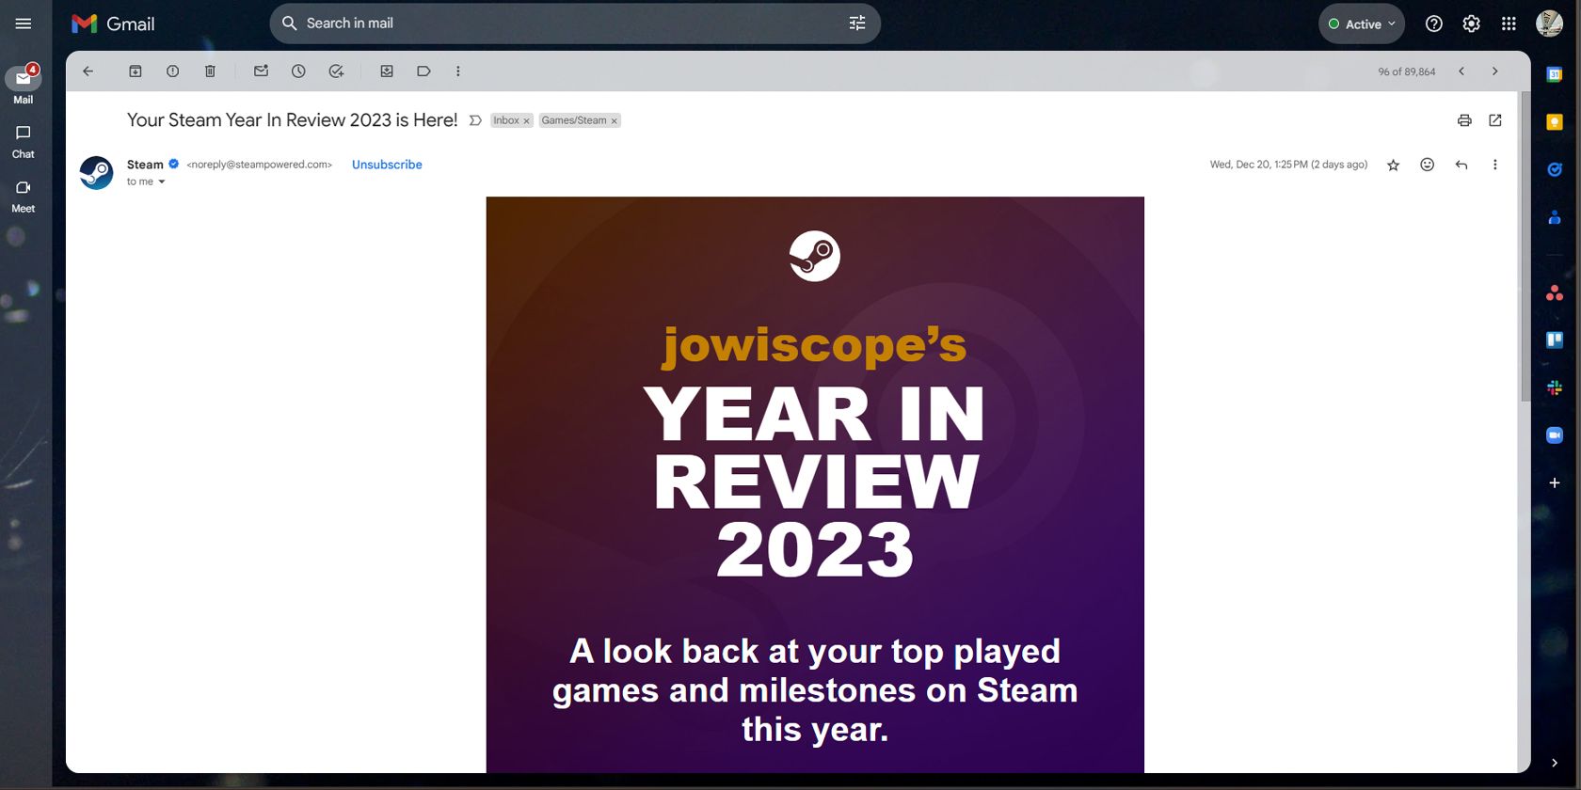This screenshot has height=790, width=1581.
Task: Add email to Tasks
Action: (x=336, y=71)
